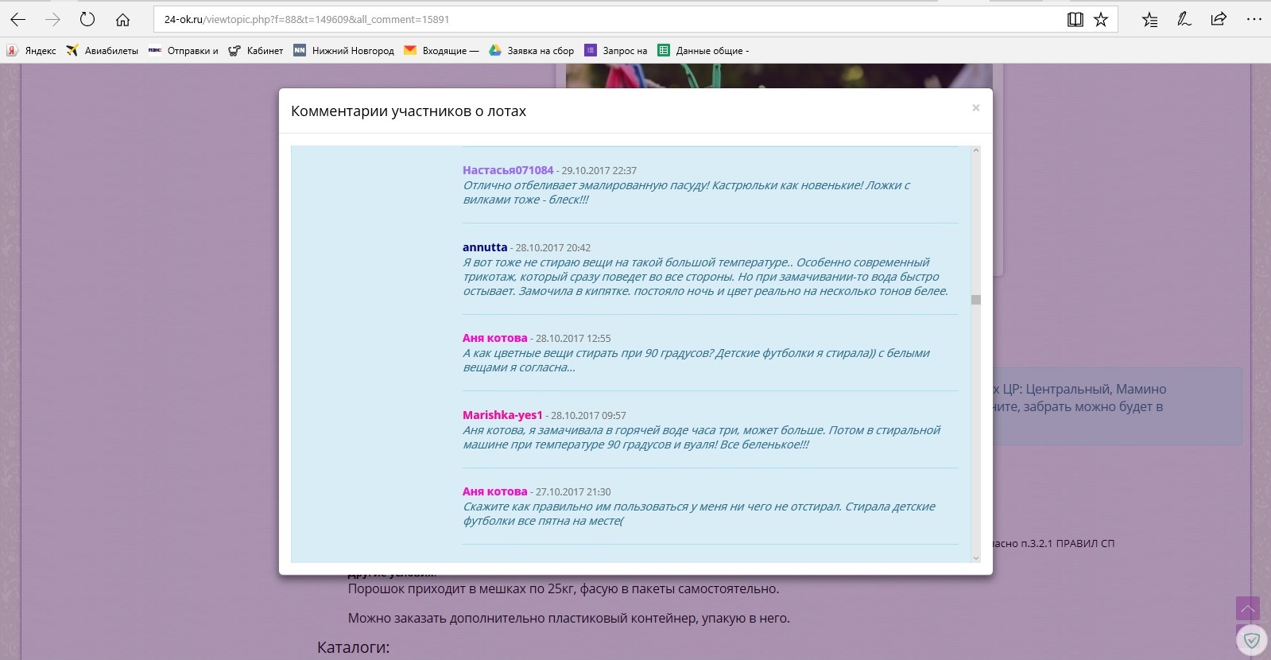Go forward with the browser arrow
This screenshot has width=1271, height=660.
pyautogui.click(x=53, y=19)
